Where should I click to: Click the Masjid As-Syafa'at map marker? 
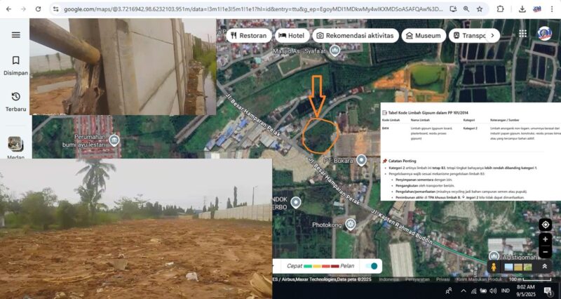[334, 50]
